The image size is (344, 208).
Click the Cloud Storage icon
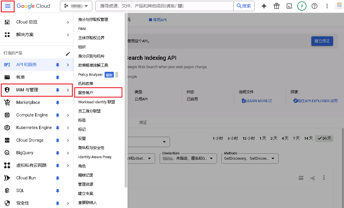click(7, 140)
